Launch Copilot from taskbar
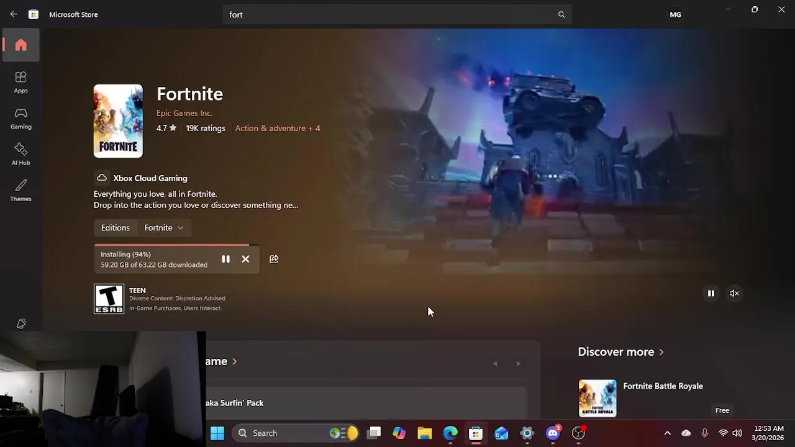This screenshot has height=447, width=795. point(399,433)
